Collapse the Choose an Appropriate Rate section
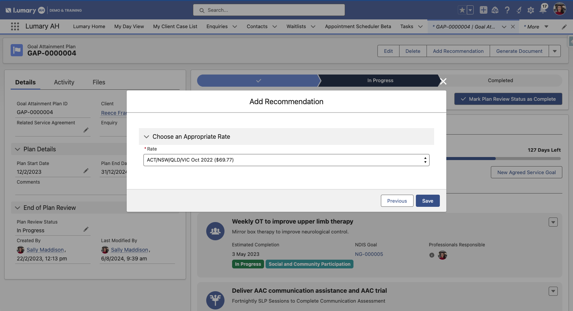This screenshot has height=311, width=573. pos(146,136)
